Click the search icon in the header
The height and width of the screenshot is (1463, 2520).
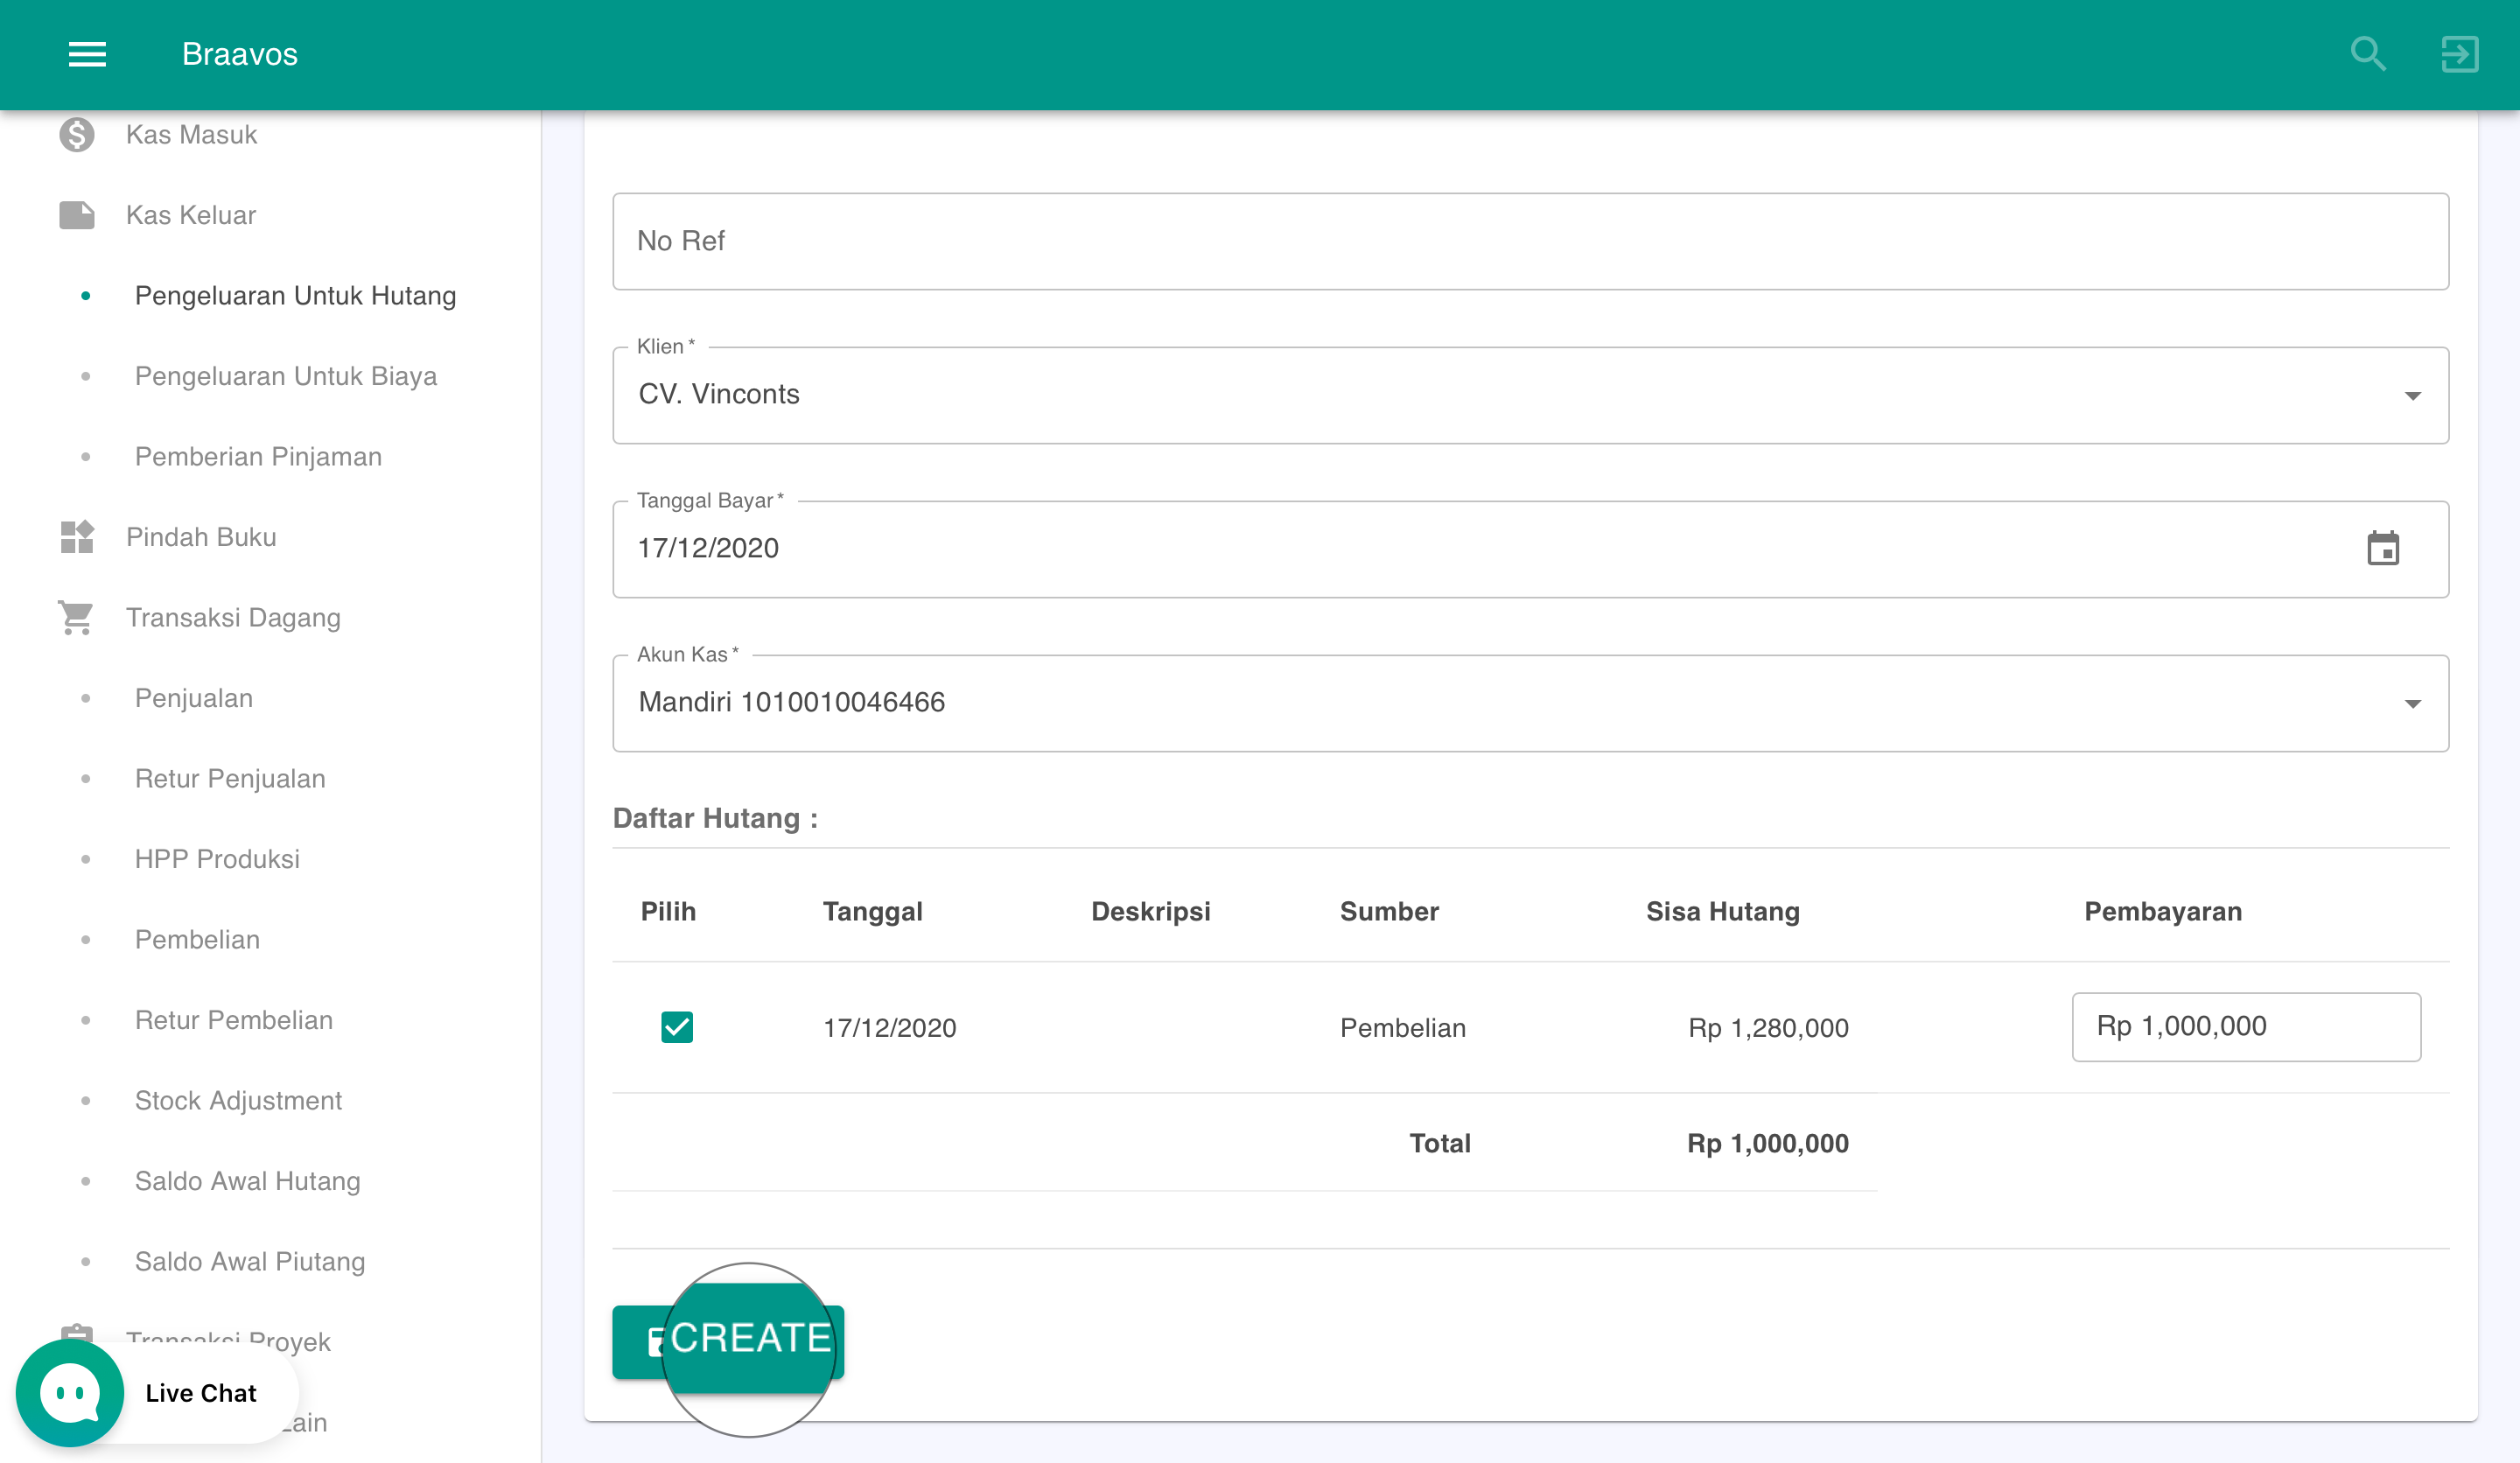click(2367, 54)
